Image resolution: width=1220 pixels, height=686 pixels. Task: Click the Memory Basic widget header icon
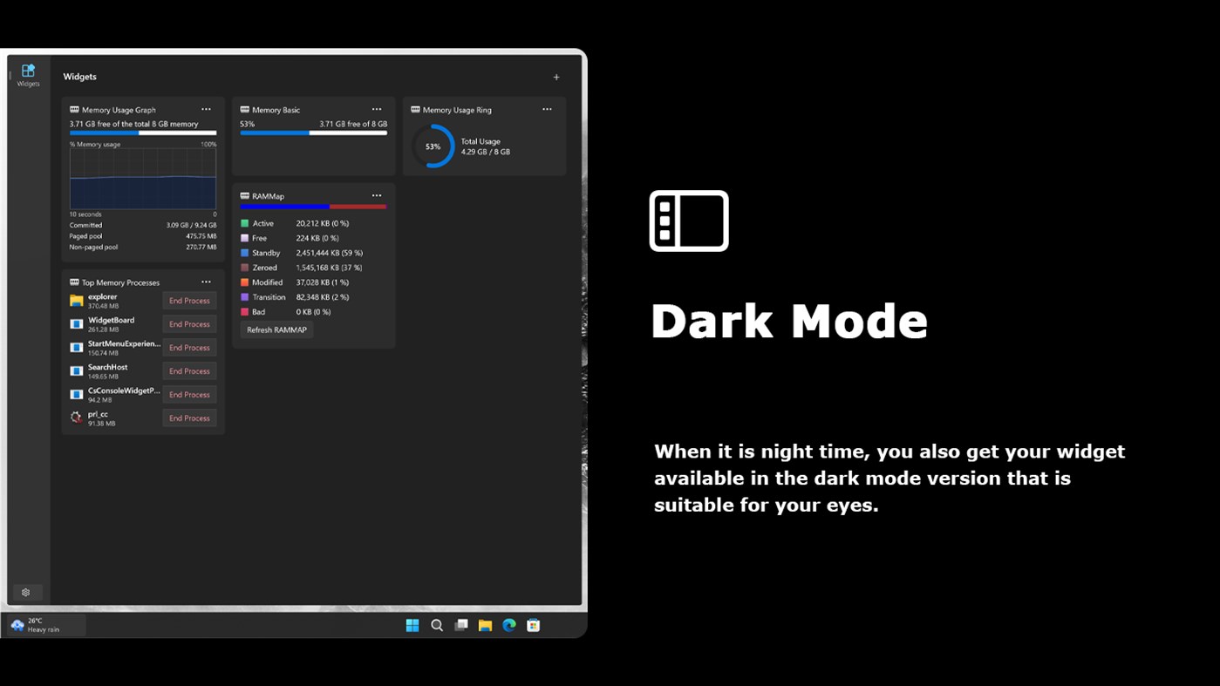click(x=245, y=109)
